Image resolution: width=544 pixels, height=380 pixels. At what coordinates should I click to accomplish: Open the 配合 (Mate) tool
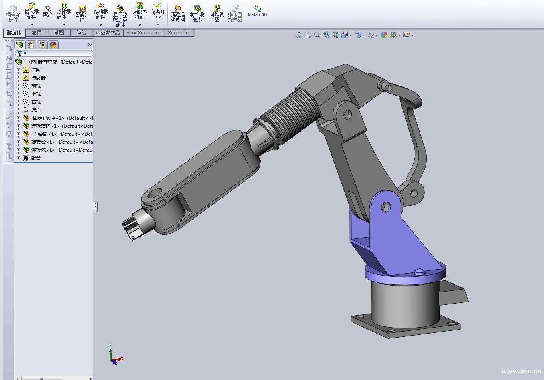47,12
